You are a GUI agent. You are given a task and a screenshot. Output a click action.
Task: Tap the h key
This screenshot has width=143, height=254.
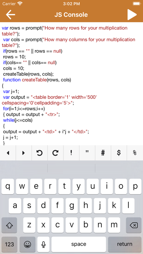[x=86, y=205]
